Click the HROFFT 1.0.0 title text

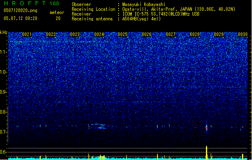click(32, 3)
